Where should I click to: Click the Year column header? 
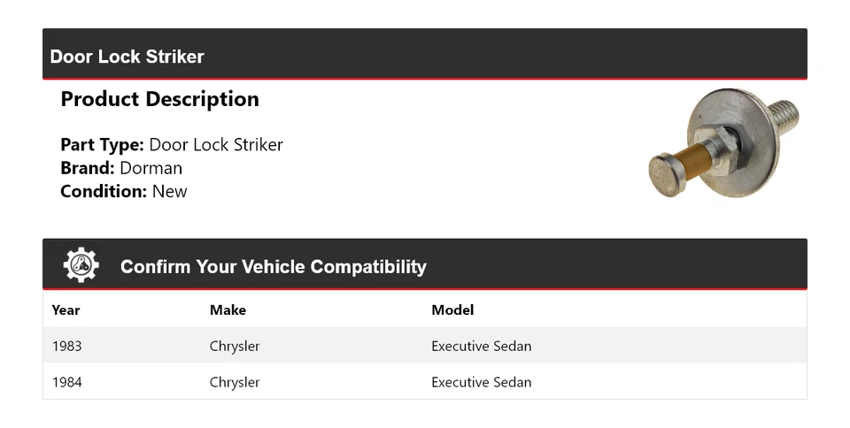click(x=66, y=310)
